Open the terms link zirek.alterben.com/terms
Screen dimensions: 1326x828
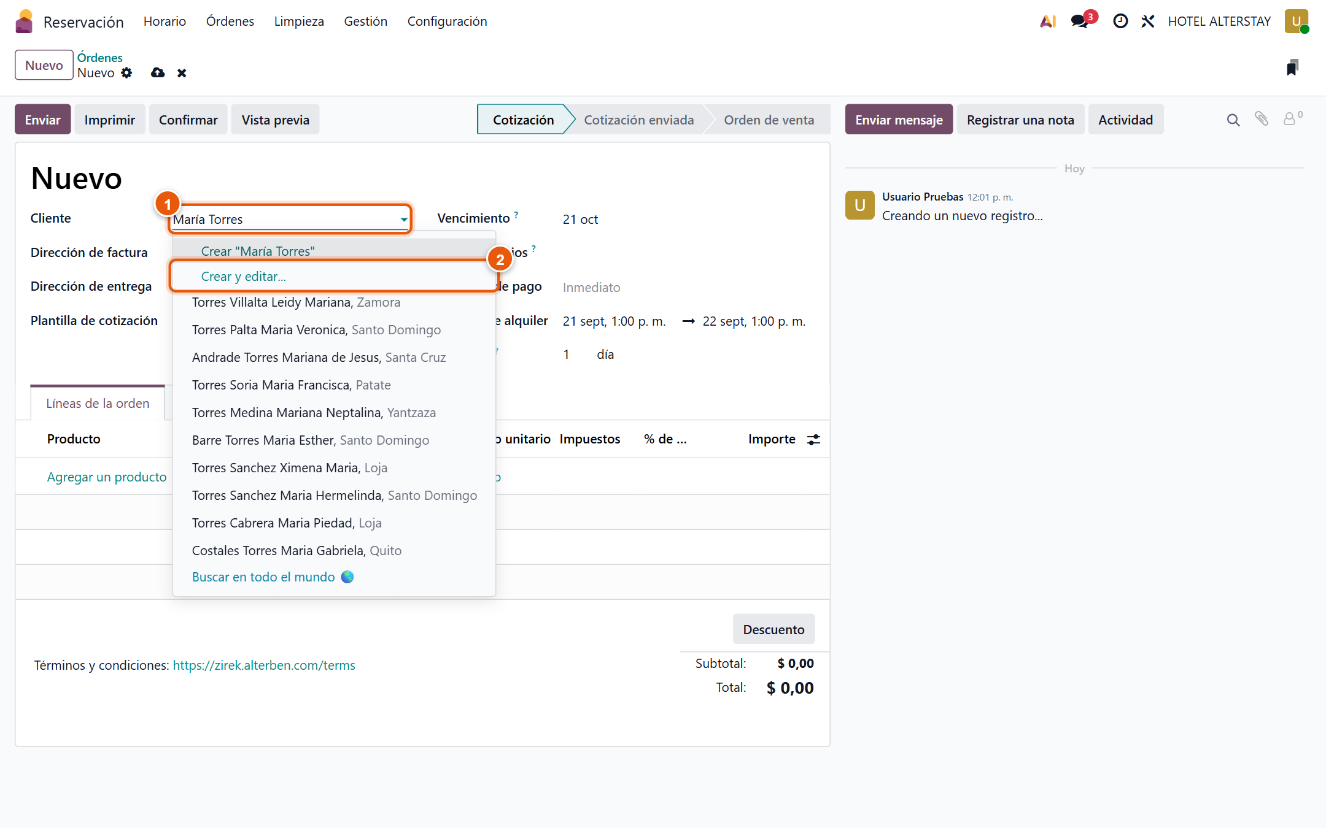264,665
